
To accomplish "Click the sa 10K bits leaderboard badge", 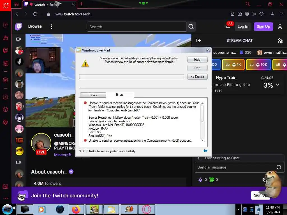I will [x=258, y=65].
